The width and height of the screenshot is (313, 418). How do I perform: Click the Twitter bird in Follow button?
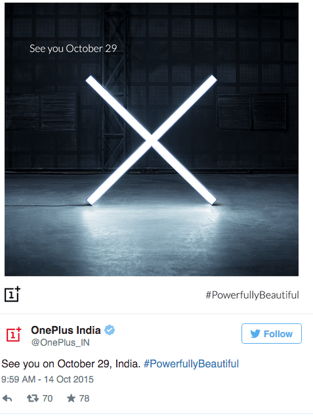tap(255, 334)
